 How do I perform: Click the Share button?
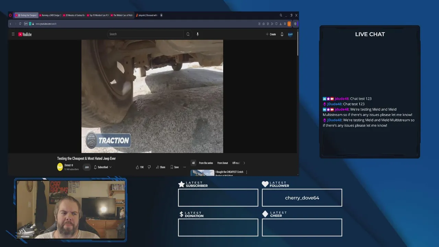161,167
